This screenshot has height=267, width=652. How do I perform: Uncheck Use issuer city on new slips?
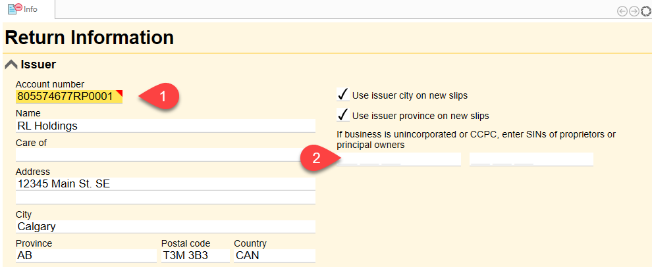(x=342, y=95)
